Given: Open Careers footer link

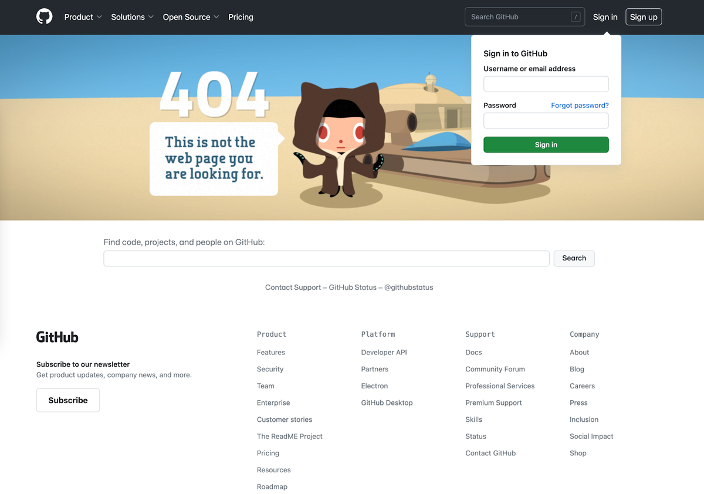Looking at the screenshot, I should tap(583, 386).
